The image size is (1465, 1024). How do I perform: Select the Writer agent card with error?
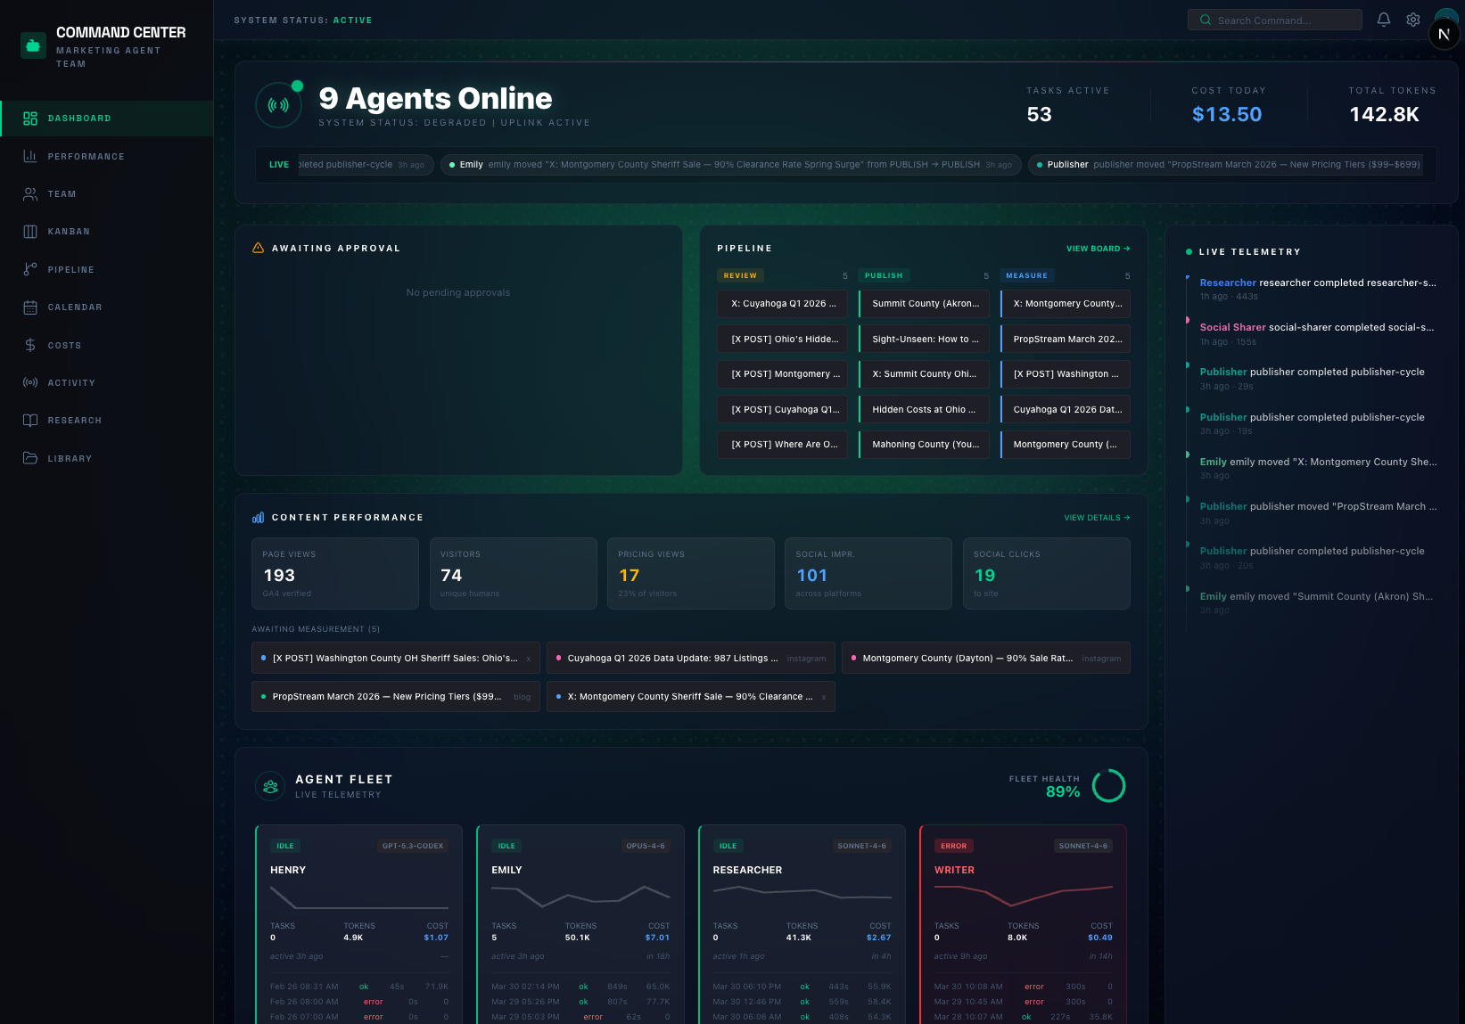(x=1023, y=918)
